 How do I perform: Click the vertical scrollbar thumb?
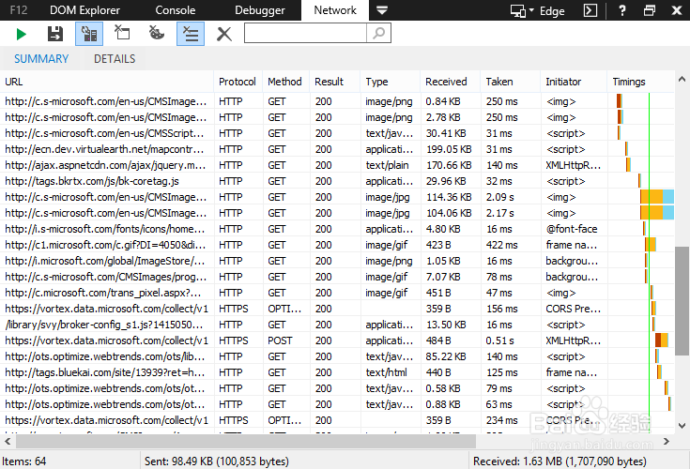(682, 301)
